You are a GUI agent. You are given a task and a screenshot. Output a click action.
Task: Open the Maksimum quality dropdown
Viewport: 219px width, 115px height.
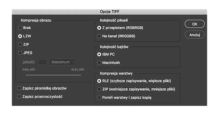62,62
